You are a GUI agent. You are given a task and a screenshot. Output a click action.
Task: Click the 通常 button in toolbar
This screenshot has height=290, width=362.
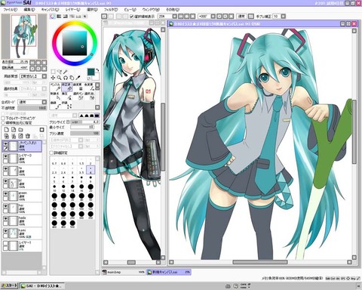[241, 17]
